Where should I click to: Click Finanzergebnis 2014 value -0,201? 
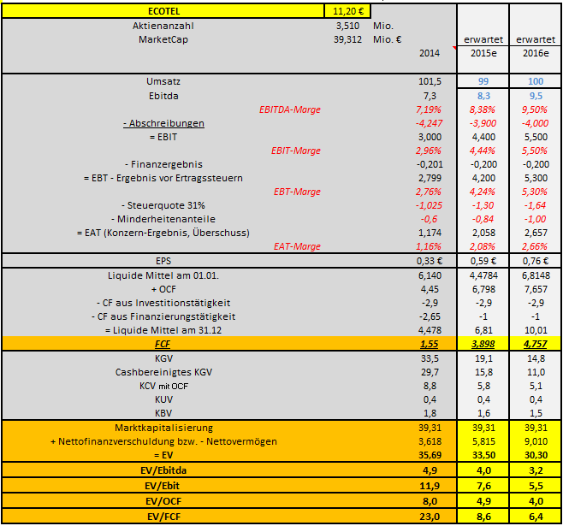click(x=430, y=164)
